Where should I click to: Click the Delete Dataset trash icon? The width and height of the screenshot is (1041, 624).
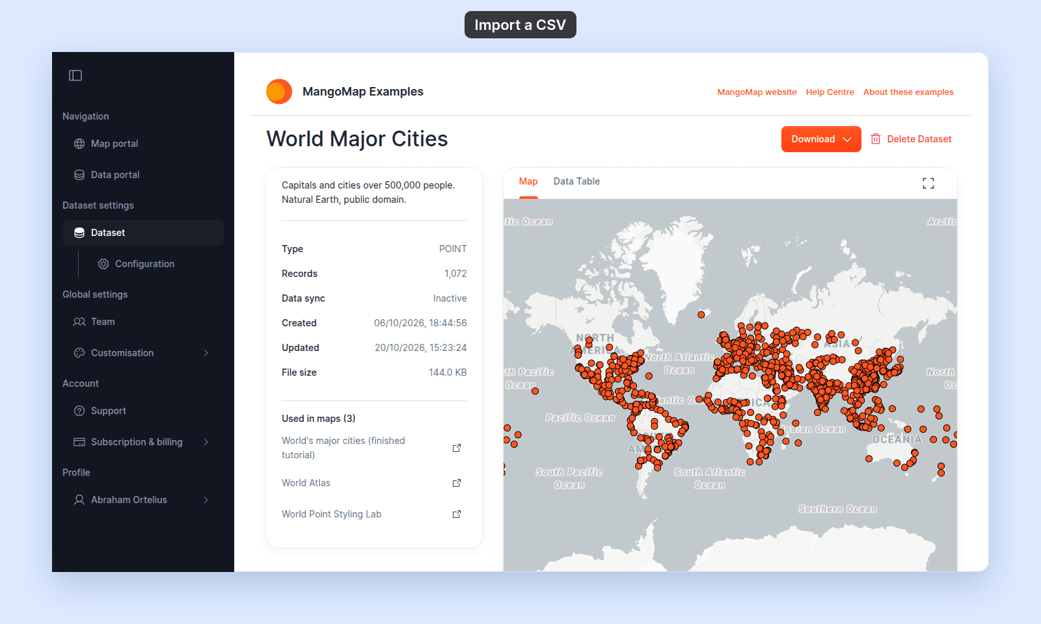[876, 139]
